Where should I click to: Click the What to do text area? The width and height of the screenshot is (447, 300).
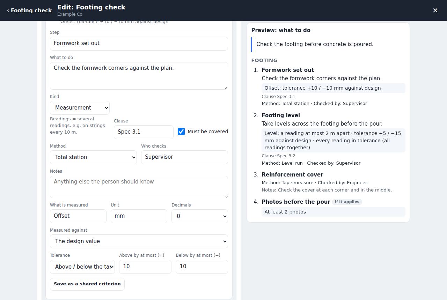coord(139,76)
